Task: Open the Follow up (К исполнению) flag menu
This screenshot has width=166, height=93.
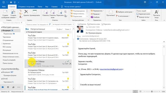Action: pyautogui.click(x=123, y=16)
